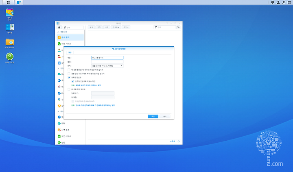The width and height of the screenshot is (293, 172).
Task: Check hide sub-folders from users without permissions
Action: (x=69, y=74)
